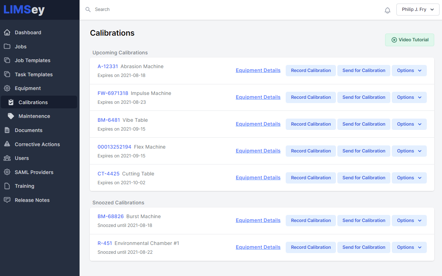Screen dimensions: 442x276
Task: Open the Philip J. Fry account dropdown
Action: tap(418, 9)
